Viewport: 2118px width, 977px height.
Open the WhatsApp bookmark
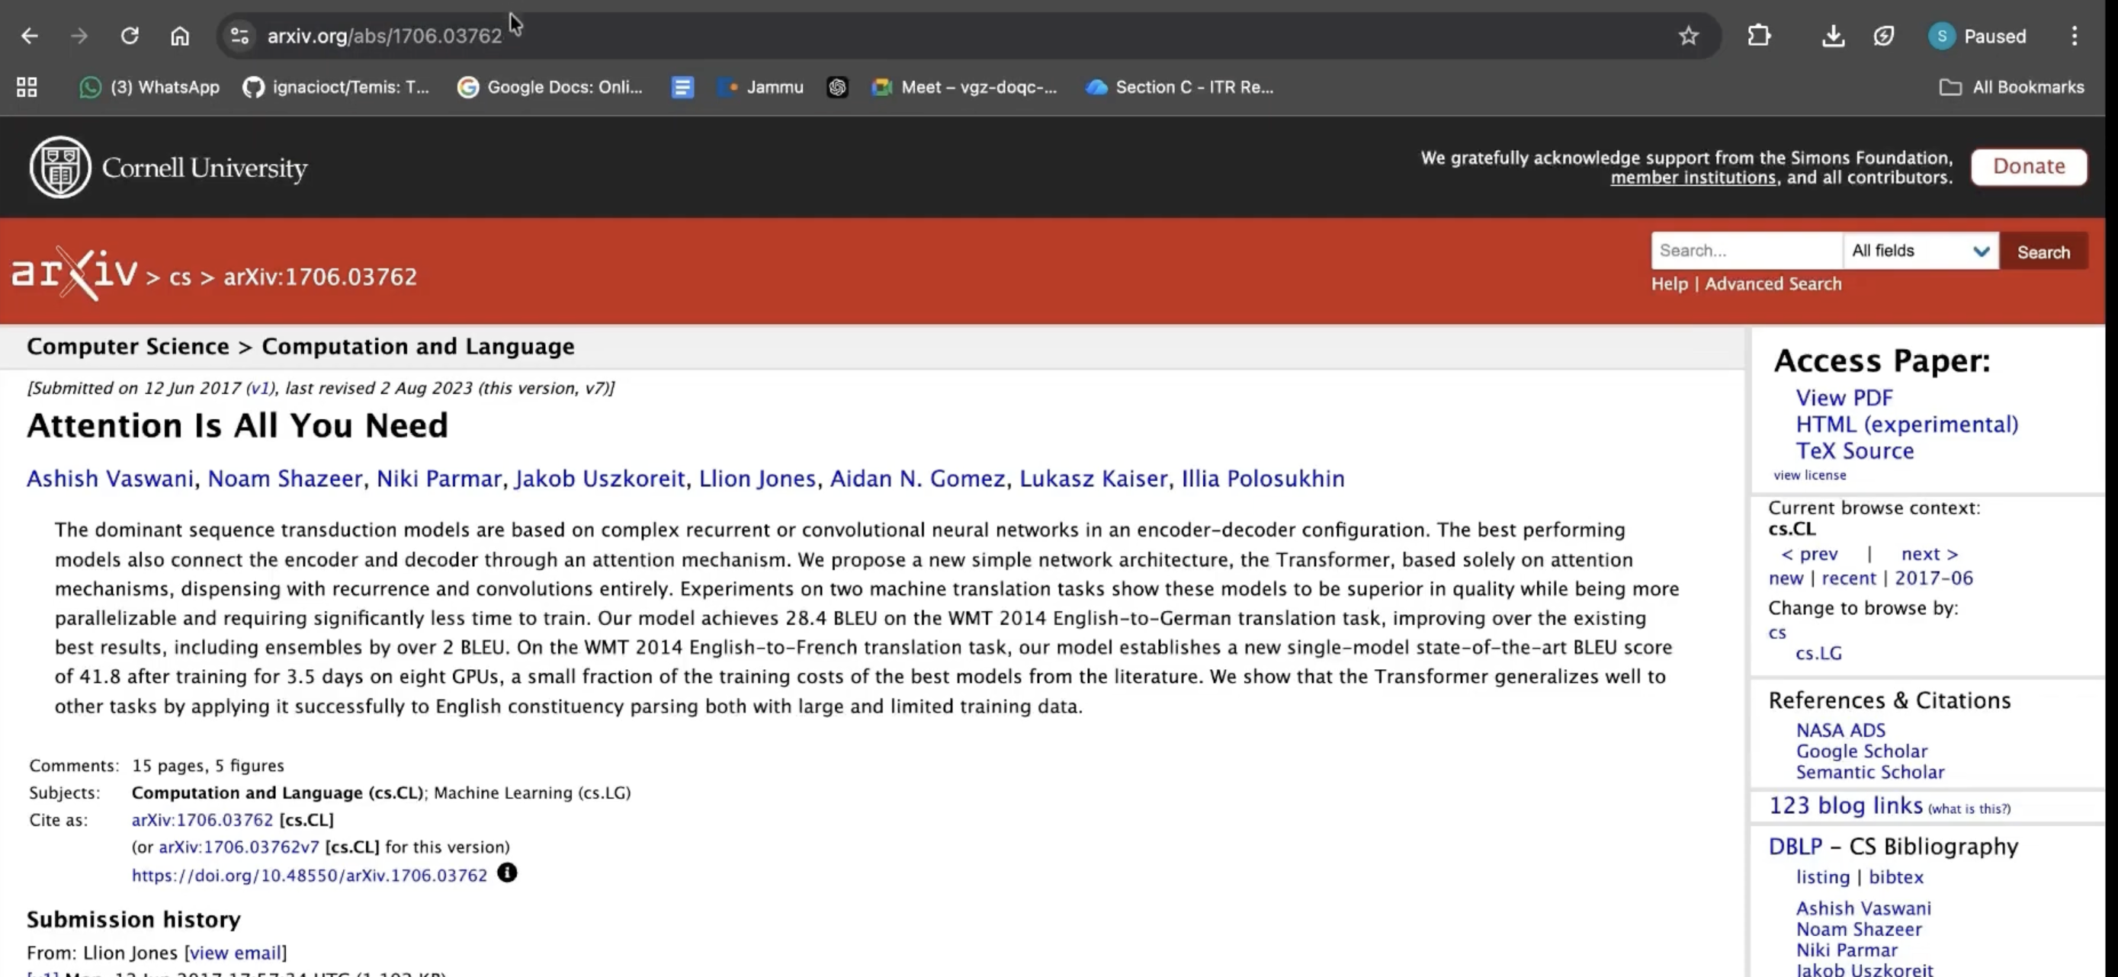(x=149, y=87)
